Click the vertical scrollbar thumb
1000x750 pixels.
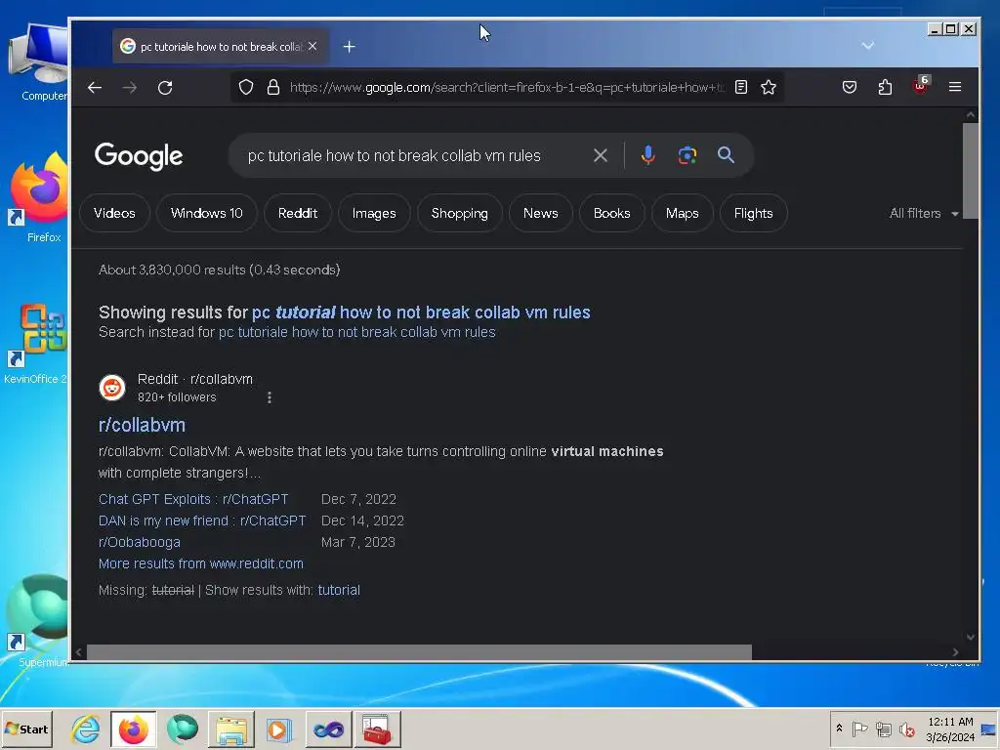pos(971,171)
